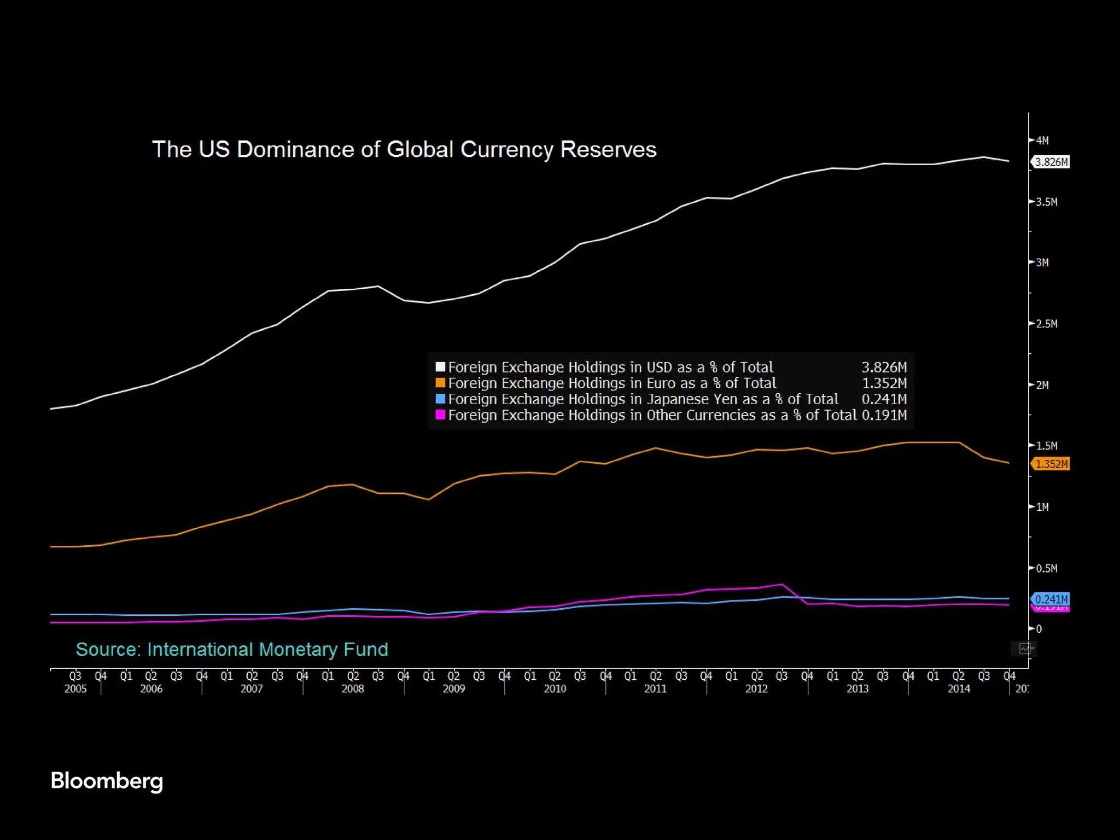Image resolution: width=1120 pixels, height=840 pixels.
Task: Select the blue 0.241M value tag
Action: (1051, 599)
